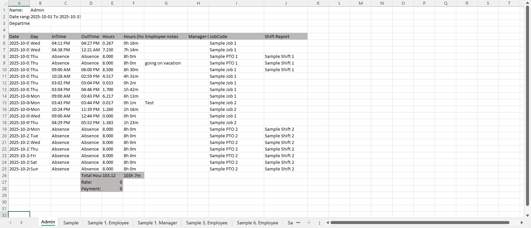Select row 5 header
Viewport: 531px width, 228px height.
(4, 36)
